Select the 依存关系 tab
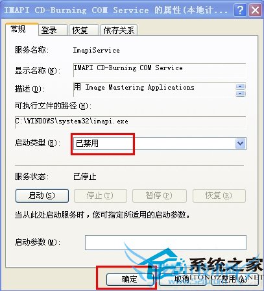 tap(119, 30)
